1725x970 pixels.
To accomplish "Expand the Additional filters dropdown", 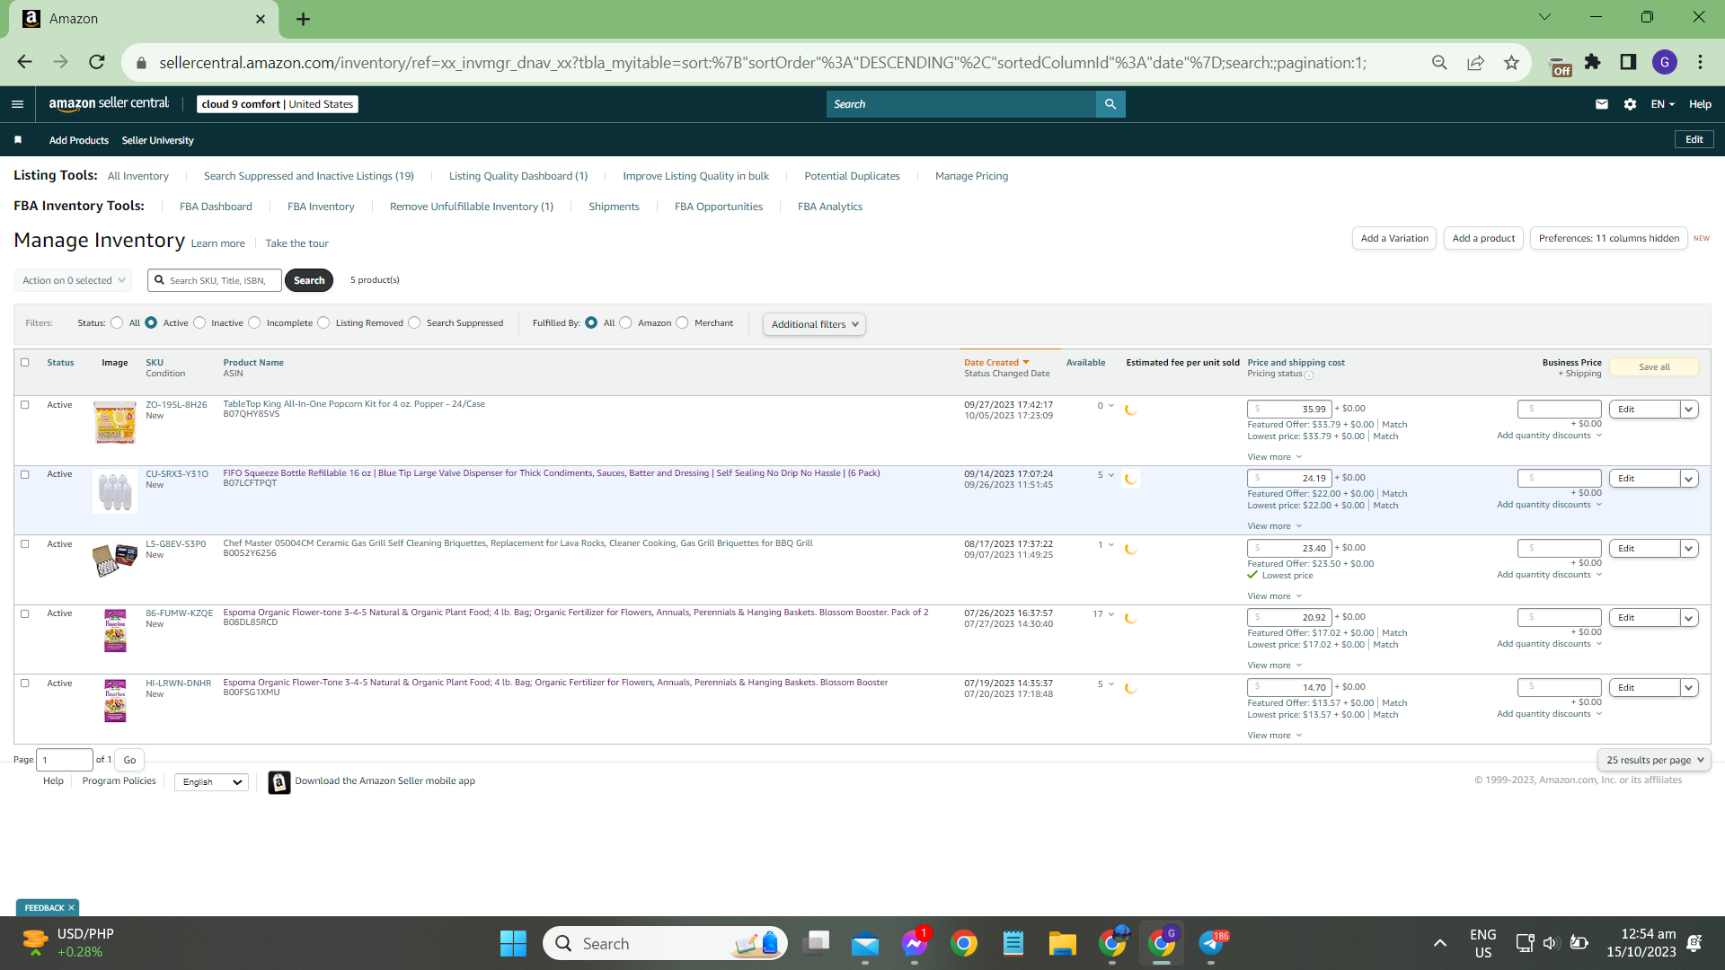I will (814, 324).
